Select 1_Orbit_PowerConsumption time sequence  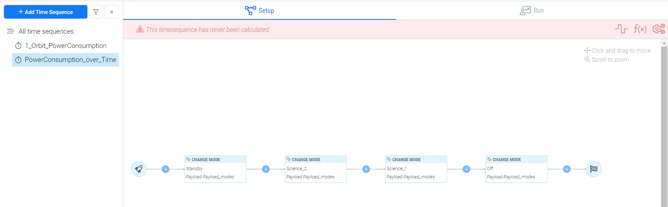[x=66, y=45]
